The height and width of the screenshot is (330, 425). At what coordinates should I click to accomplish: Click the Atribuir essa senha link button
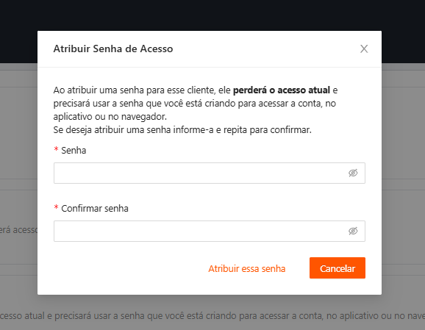pos(246,268)
